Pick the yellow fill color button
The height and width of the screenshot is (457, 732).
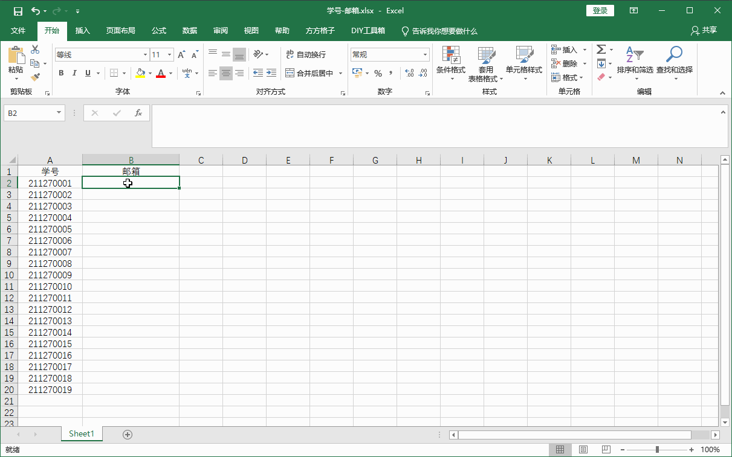pos(140,73)
